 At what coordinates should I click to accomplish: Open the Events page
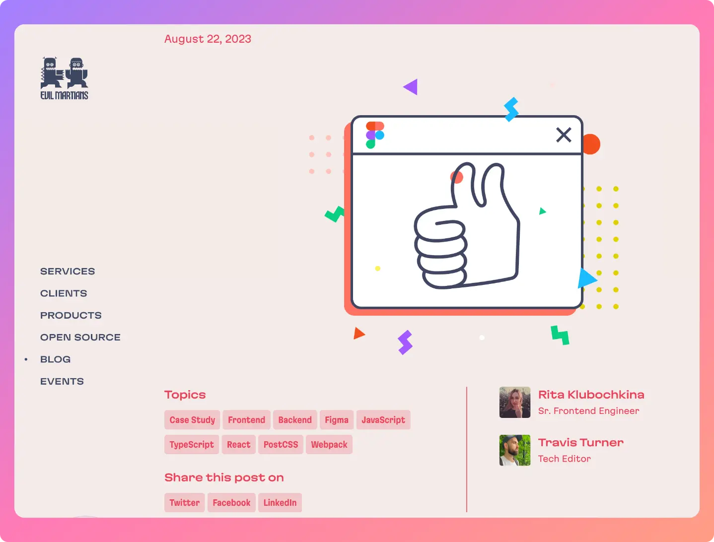pos(62,381)
